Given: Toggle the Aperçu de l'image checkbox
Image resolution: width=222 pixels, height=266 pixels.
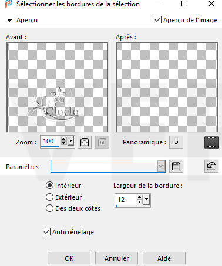Looking at the screenshot, I should click(x=157, y=20).
